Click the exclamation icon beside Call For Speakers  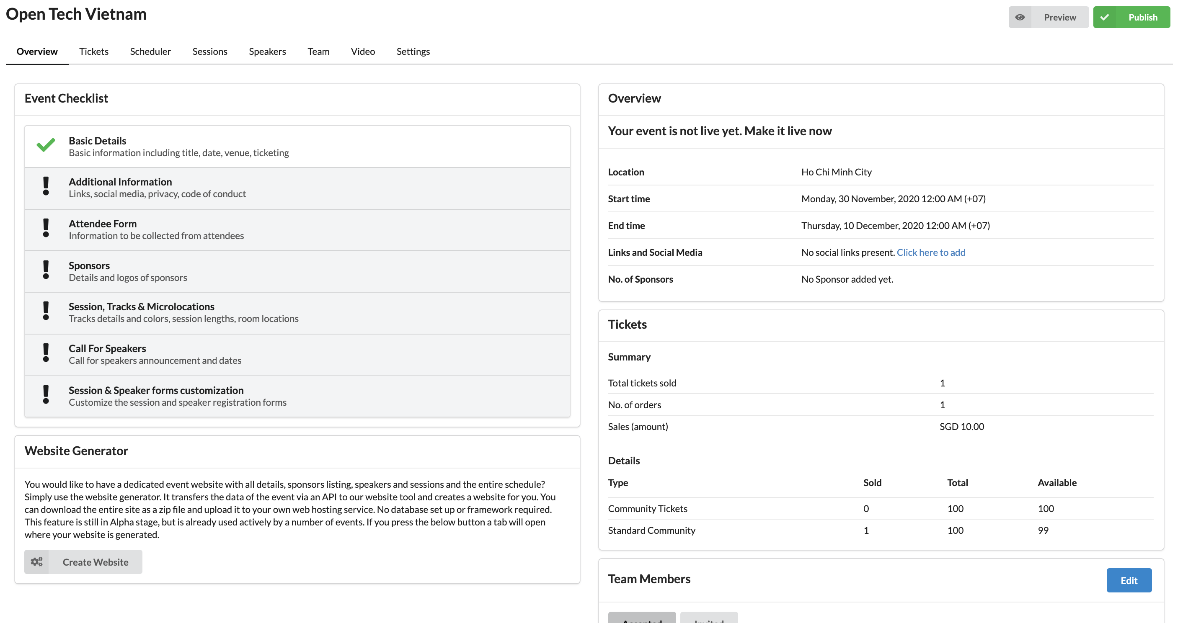point(46,353)
